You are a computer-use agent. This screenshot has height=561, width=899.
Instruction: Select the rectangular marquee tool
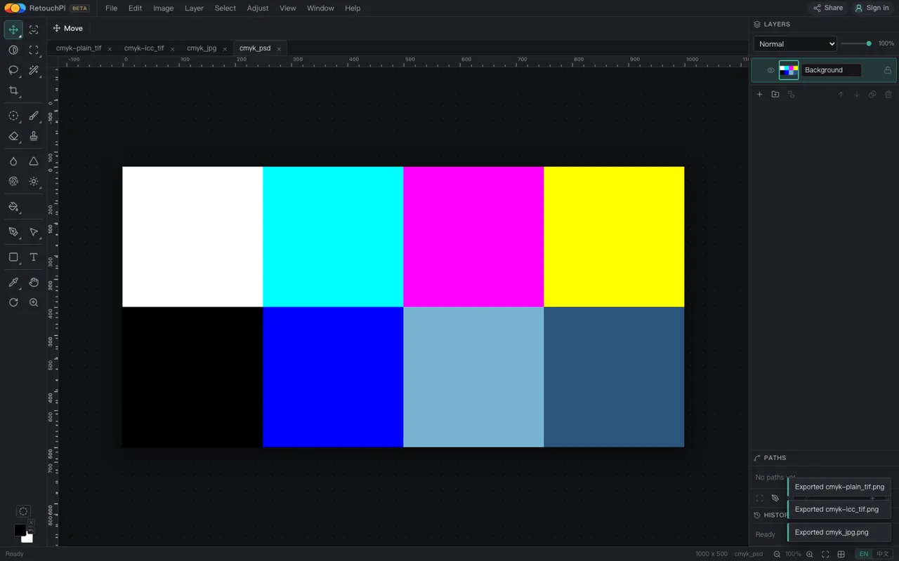pyautogui.click(x=34, y=50)
